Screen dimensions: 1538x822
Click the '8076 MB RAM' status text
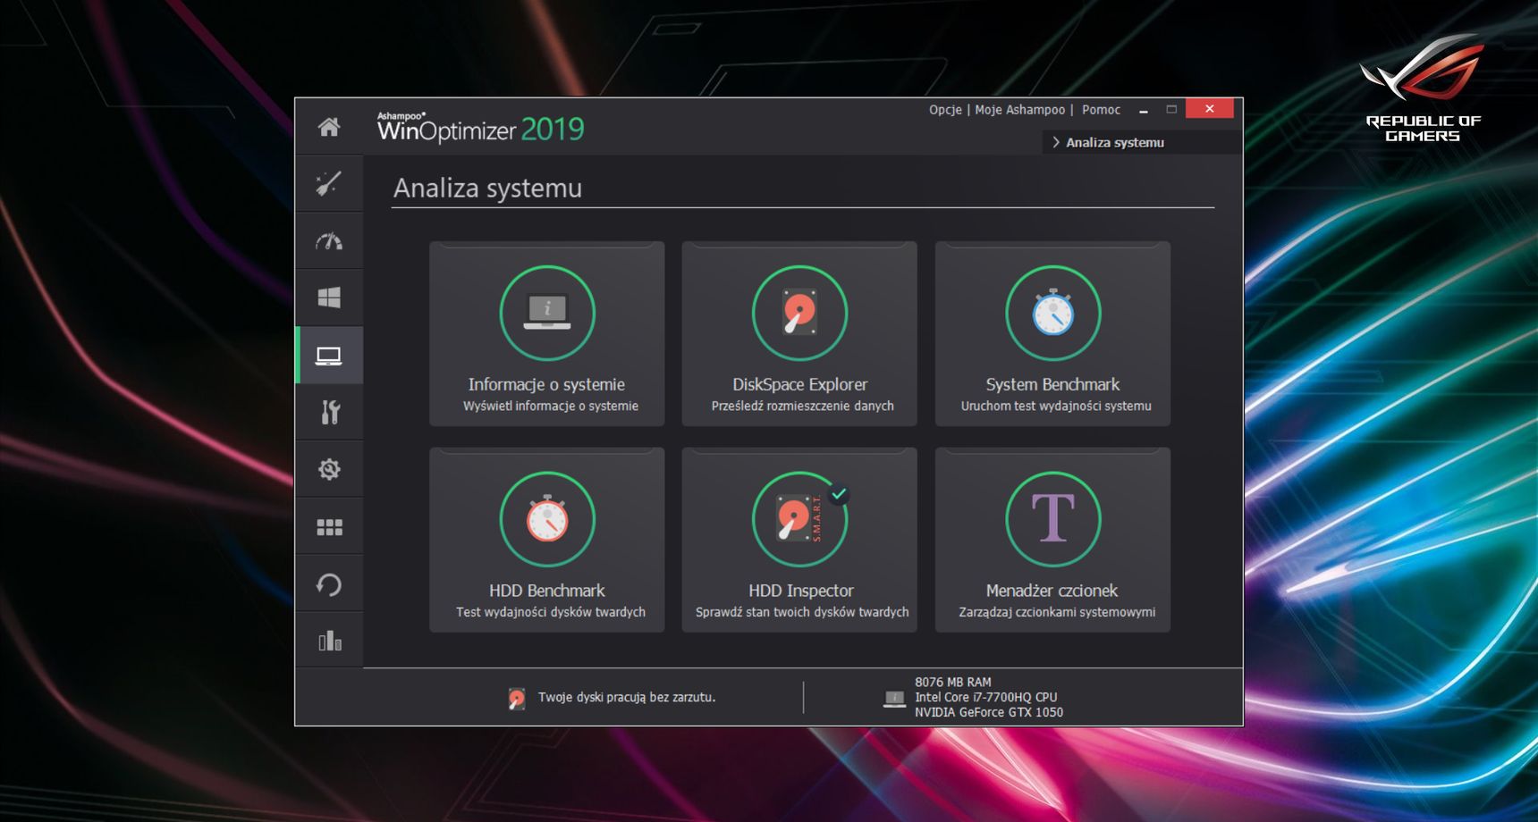(x=953, y=682)
